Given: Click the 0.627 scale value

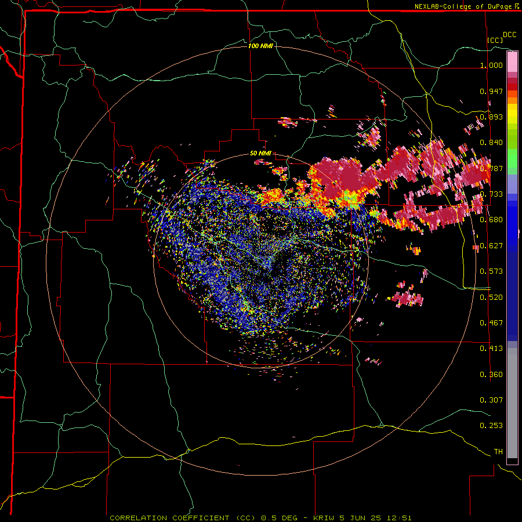Looking at the screenshot, I should pyautogui.click(x=491, y=245).
